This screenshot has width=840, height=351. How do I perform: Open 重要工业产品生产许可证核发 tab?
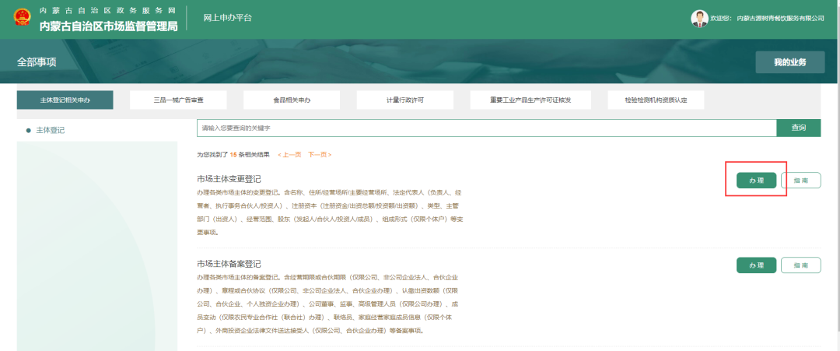(530, 100)
